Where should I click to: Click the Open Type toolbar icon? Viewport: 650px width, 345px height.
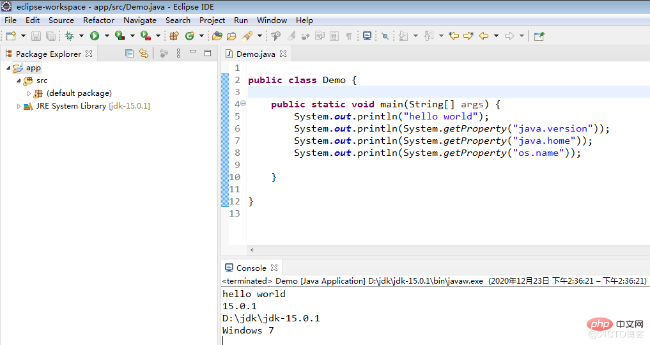coord(217,36)
